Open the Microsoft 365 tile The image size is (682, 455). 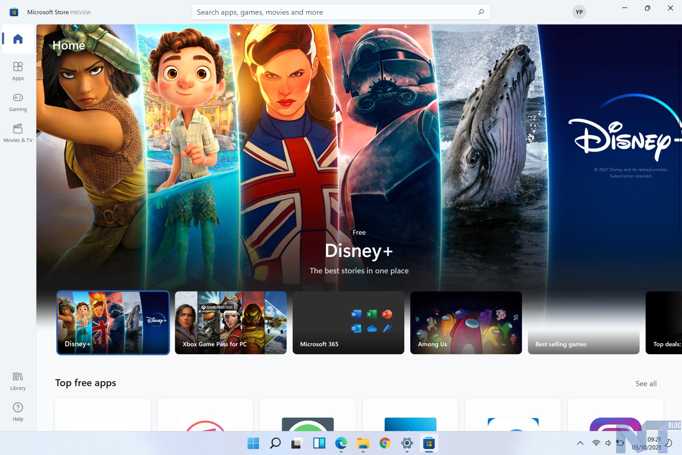point(348,322)
